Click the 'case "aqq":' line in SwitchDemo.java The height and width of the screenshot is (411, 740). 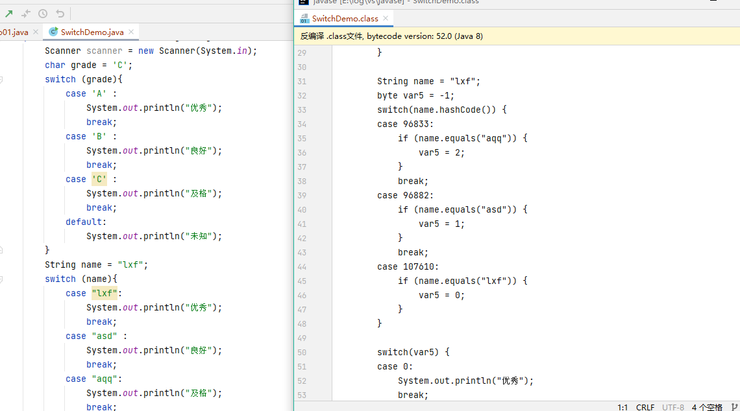94,379
